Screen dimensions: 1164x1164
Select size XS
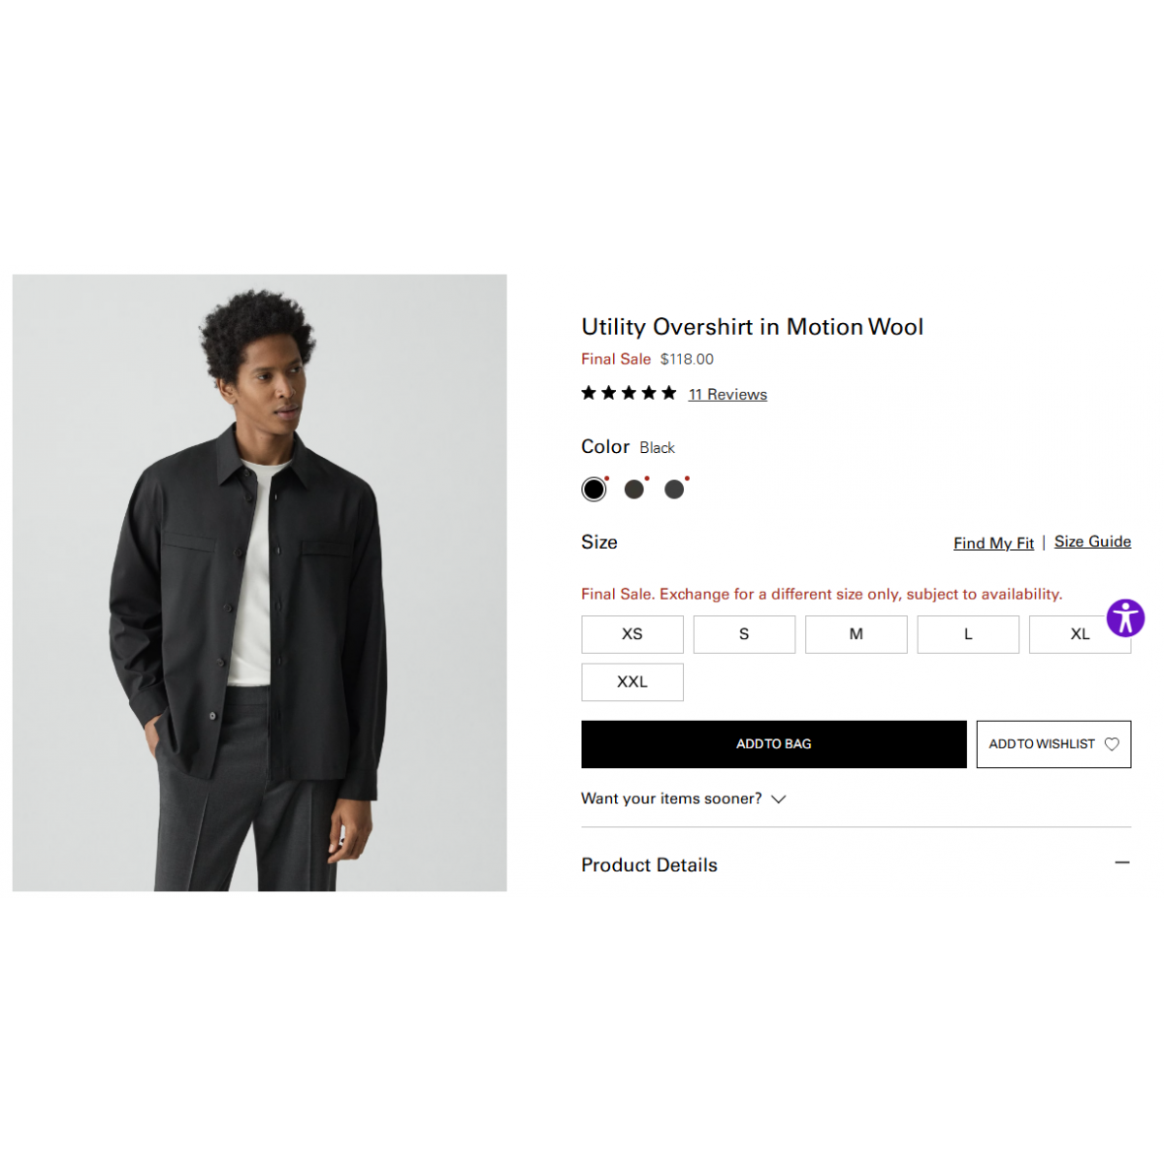pos(632,634)
